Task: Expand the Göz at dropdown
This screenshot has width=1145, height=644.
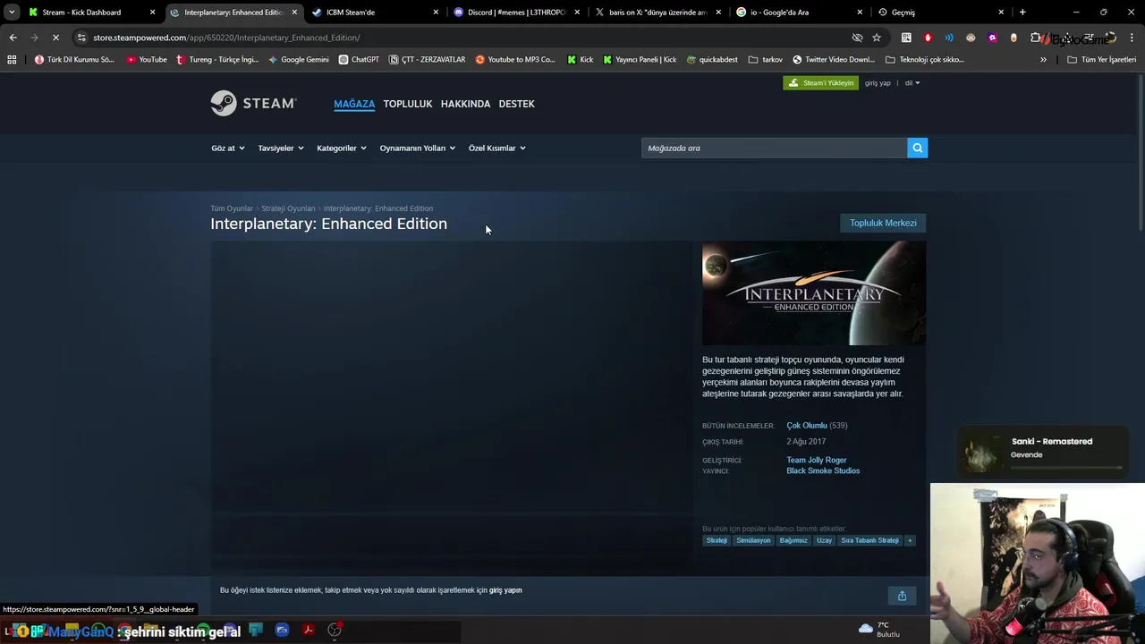Action: (x=227, y=148)
